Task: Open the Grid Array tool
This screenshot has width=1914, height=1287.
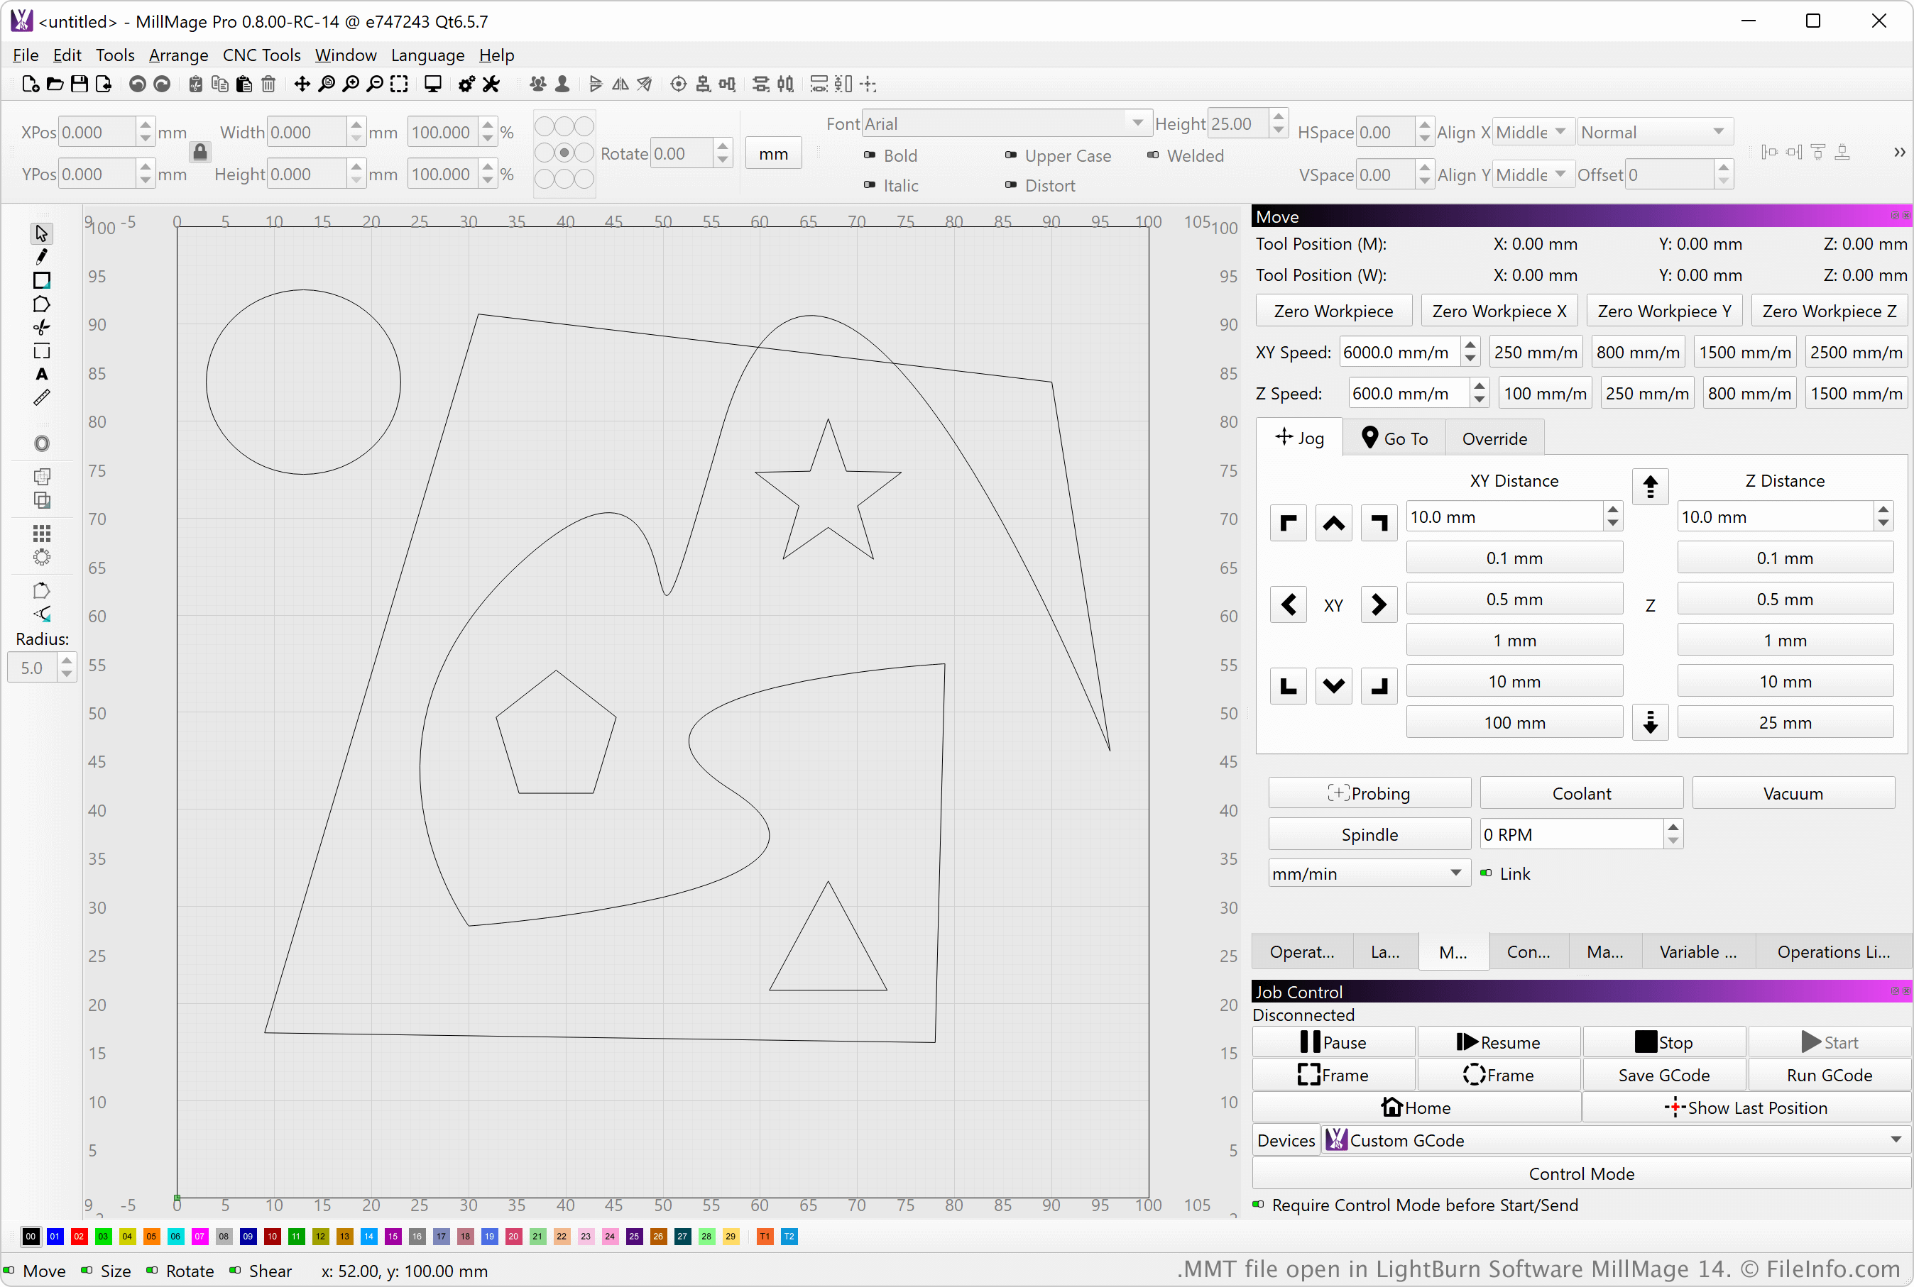Action: pyautogui.click(x=41, y=534)
